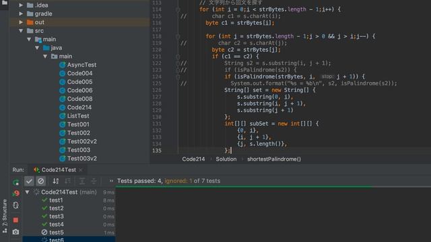Expand the gradle folder

pyautogui.click(x=21, y=13)
